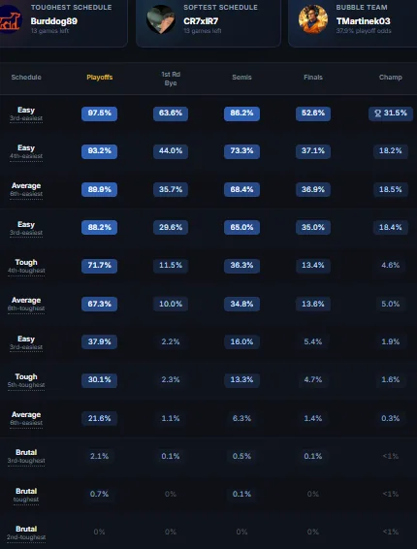417x549 pixels.
Task: Click trophy icon in 31.5% champ badge
Action: click(378, 113)
